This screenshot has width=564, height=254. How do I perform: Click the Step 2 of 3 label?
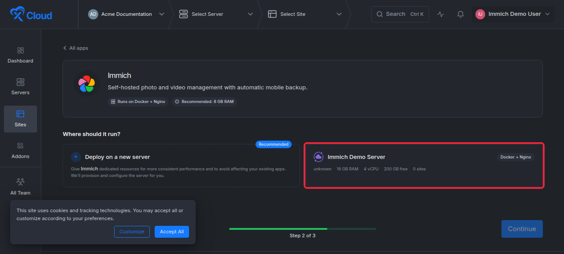[x=303, y=236]
